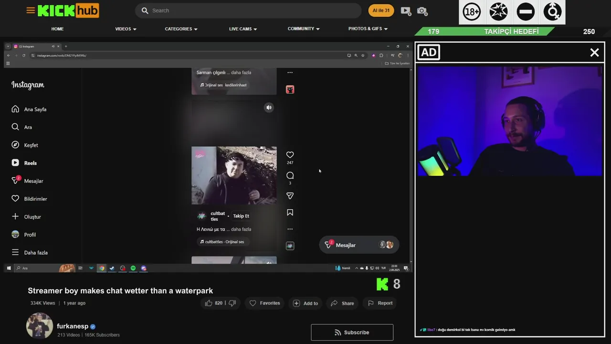
Task: Click the 18+ badge icon
Action: (x=472, y=11)
